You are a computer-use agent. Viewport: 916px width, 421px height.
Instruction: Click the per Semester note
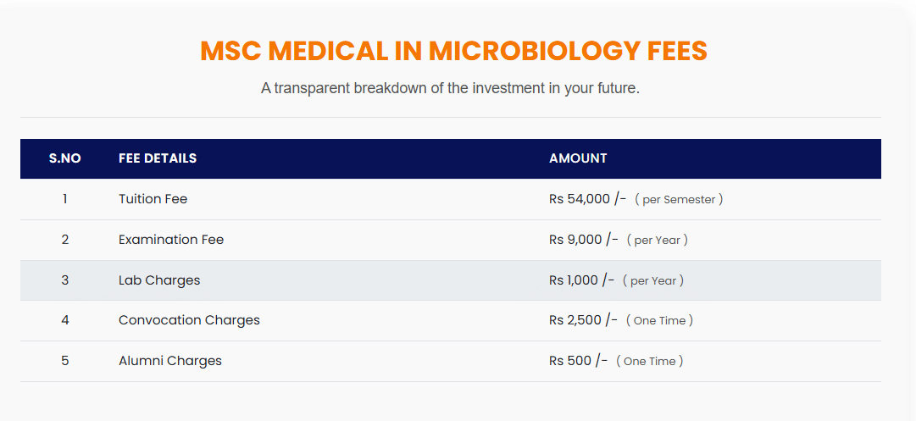tap(679, 200)
